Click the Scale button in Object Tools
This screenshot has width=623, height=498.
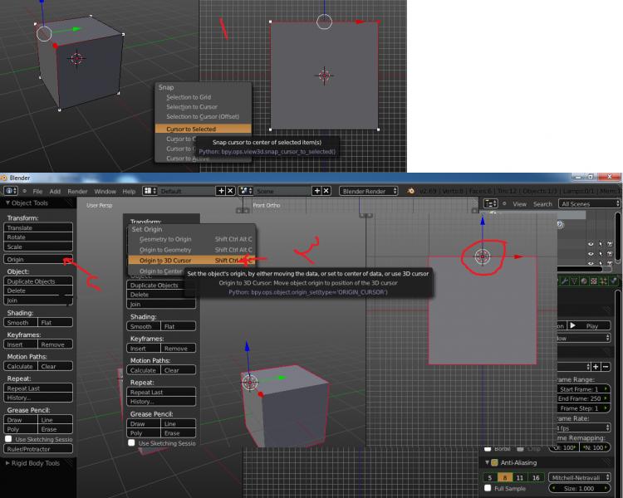pos(37,247)
